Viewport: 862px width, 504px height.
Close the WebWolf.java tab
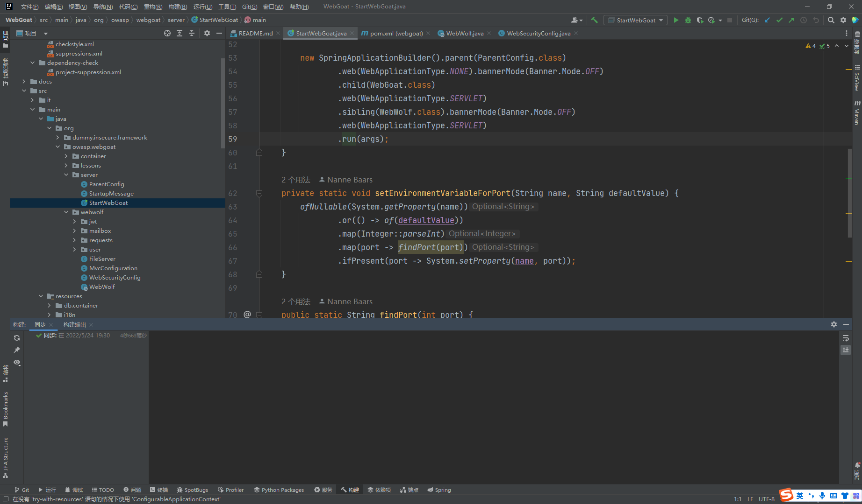pos(489,33)
